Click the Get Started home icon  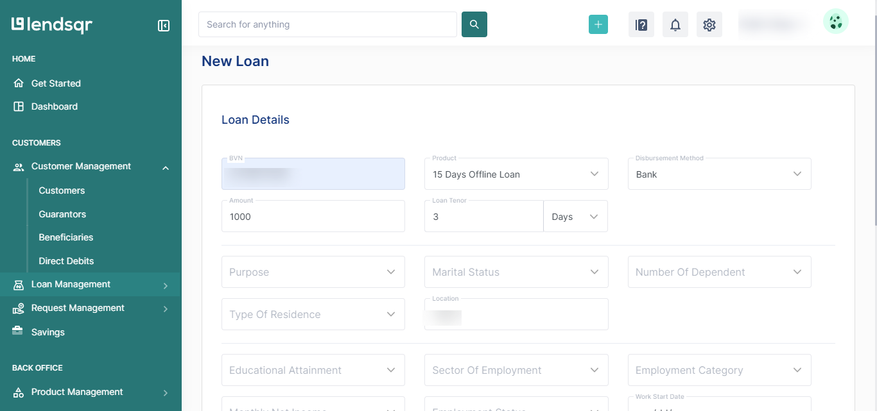[19, 83]
